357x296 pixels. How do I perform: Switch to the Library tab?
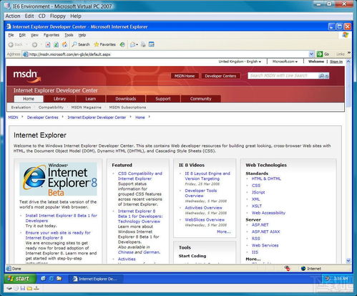click(x=59, y=99)
